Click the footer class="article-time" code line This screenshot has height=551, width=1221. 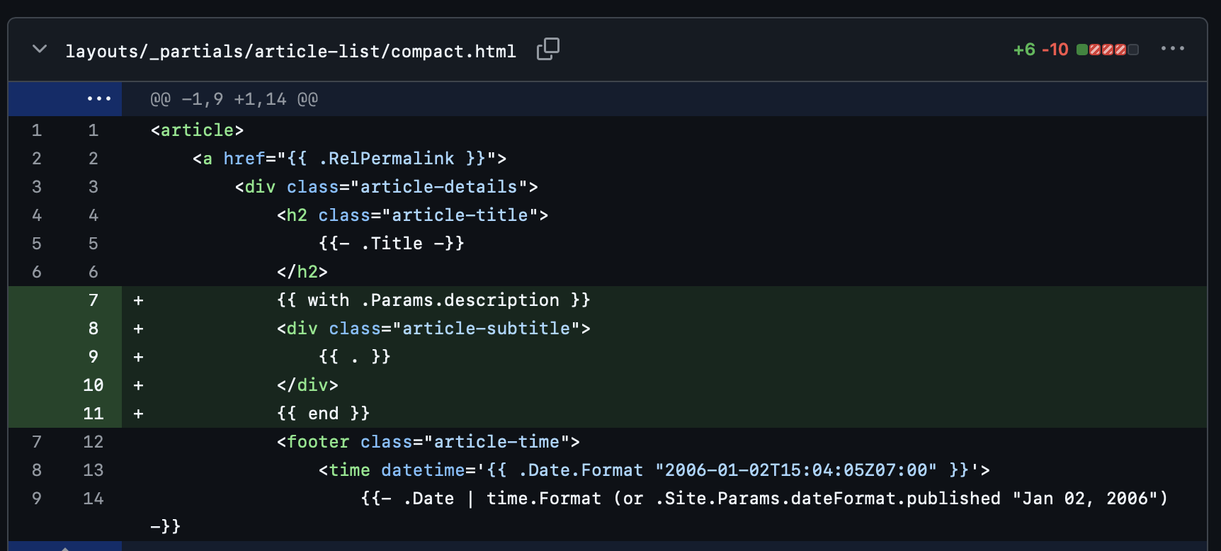click(x=428, y=442)
